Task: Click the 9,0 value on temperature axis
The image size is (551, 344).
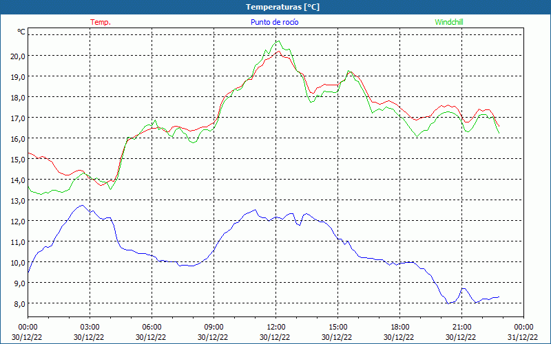Action: click(19, 283)
